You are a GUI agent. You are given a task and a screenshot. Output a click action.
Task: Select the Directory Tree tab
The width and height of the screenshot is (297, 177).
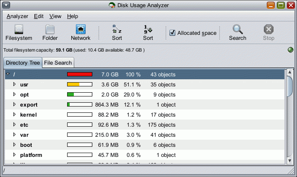[23, 63]
